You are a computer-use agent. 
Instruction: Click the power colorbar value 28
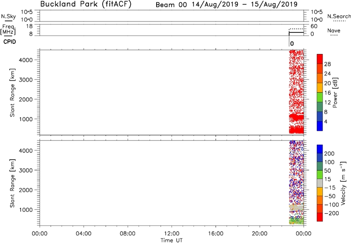pyautogui.click(x=327, y=64)
